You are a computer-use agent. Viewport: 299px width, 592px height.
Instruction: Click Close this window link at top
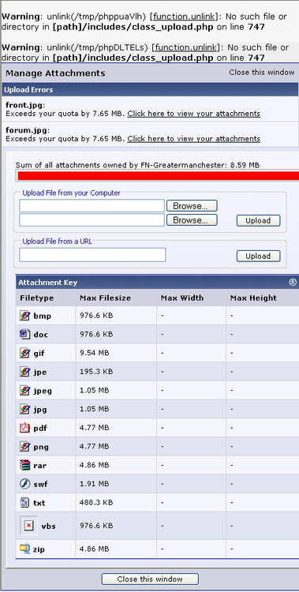(262, 72)
